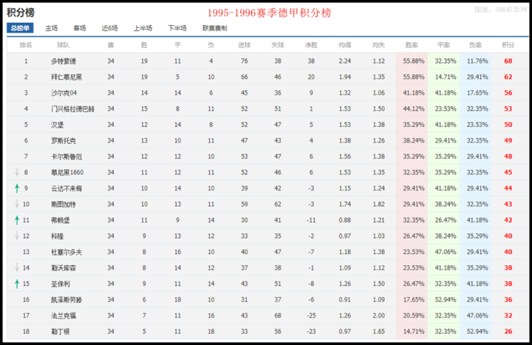532x345 pixels.
Task: Click the 积分 column header
Action: (x=508, y=45)
